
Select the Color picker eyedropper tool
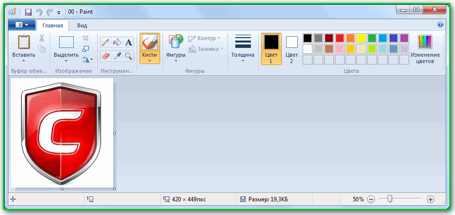coord(117,56)
